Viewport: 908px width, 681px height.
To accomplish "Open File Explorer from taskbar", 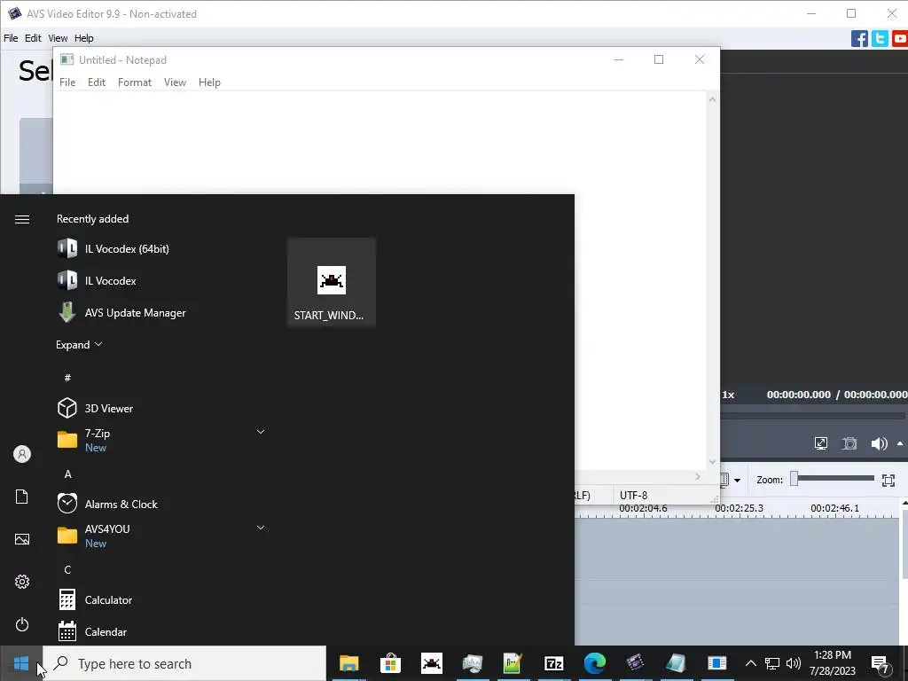I will coord(348,663).
